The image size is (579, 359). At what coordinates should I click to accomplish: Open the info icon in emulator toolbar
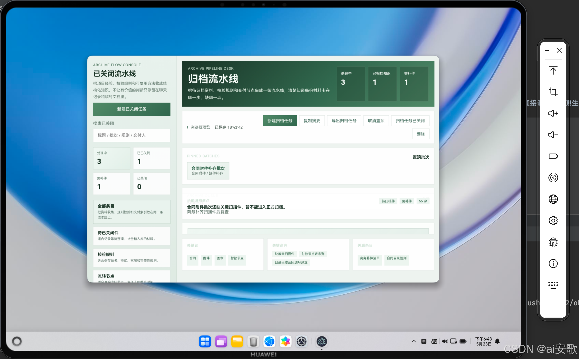coord(553,263)
